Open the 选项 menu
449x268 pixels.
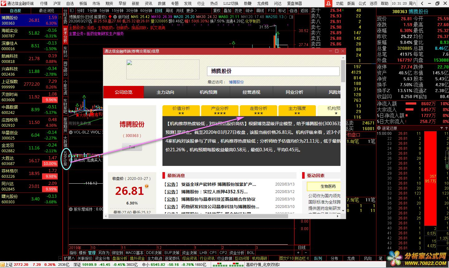point(373,3)
